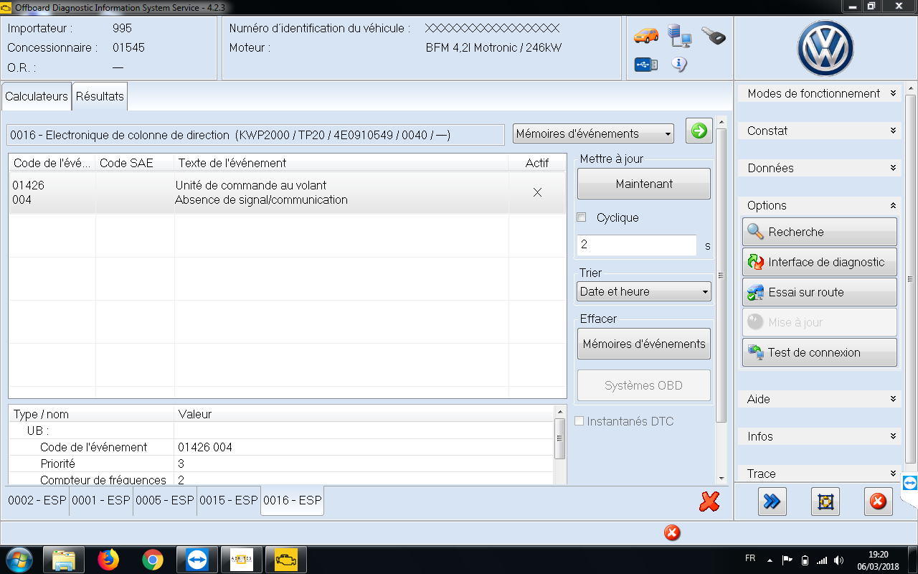This screenshot has height=574, width=918.
Task: Open the Mémoires d'événements dropdown
Action: pyautogui.click(x=593, y=133)
